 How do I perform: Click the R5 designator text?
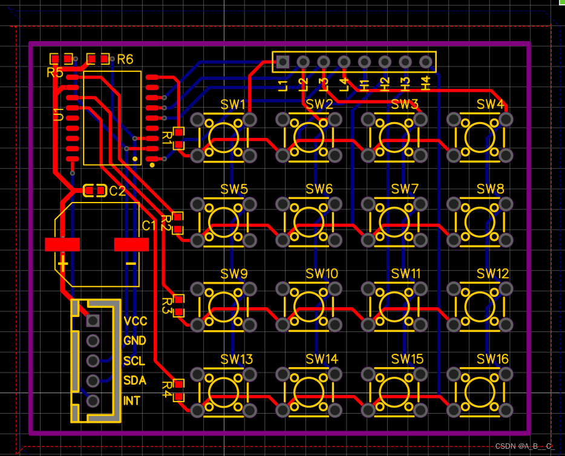(55, 73)
